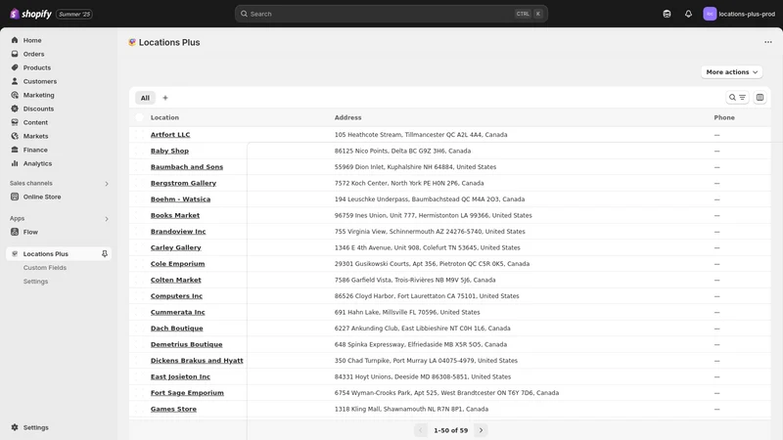Open the Books Market location
The height and width of the screenshot is (440, 783).
(175, 215)
